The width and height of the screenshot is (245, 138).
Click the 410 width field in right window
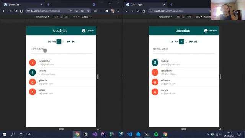tap(178, 17)
